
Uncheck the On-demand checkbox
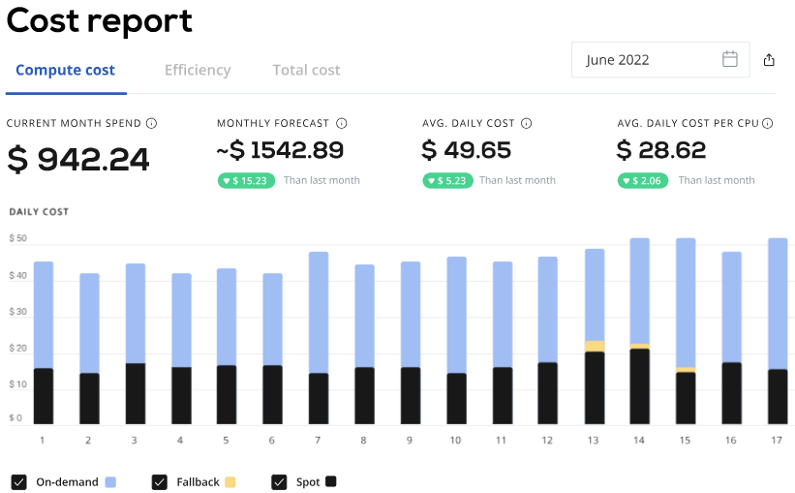tap(18, 481)
